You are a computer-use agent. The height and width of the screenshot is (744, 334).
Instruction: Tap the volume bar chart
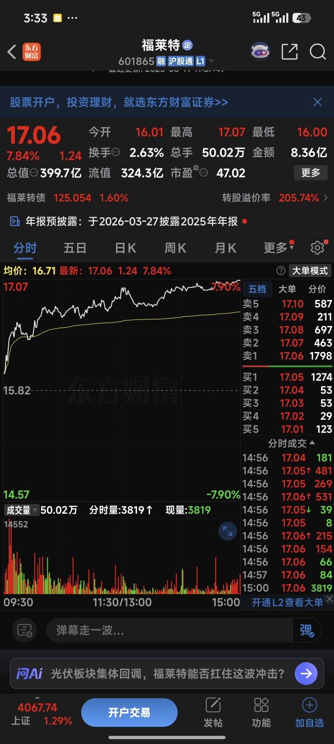coord(122,557)
